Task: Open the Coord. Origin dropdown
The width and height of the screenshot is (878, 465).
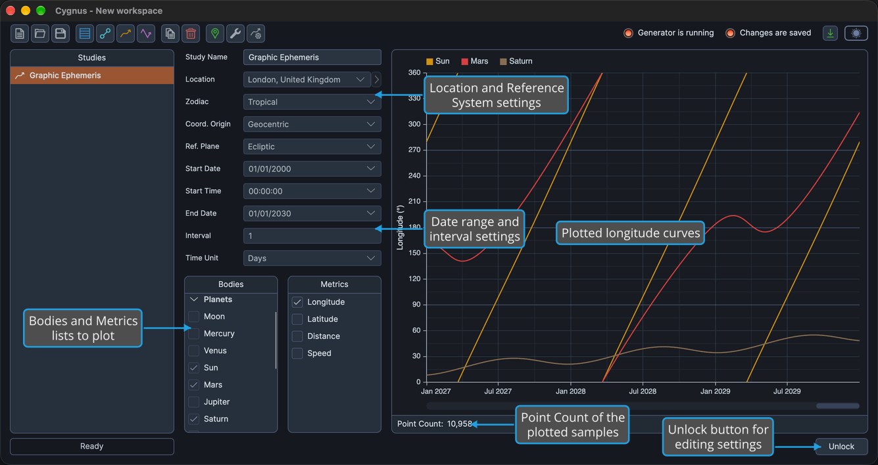Action: pyautogui.click(x=312, y=124)
